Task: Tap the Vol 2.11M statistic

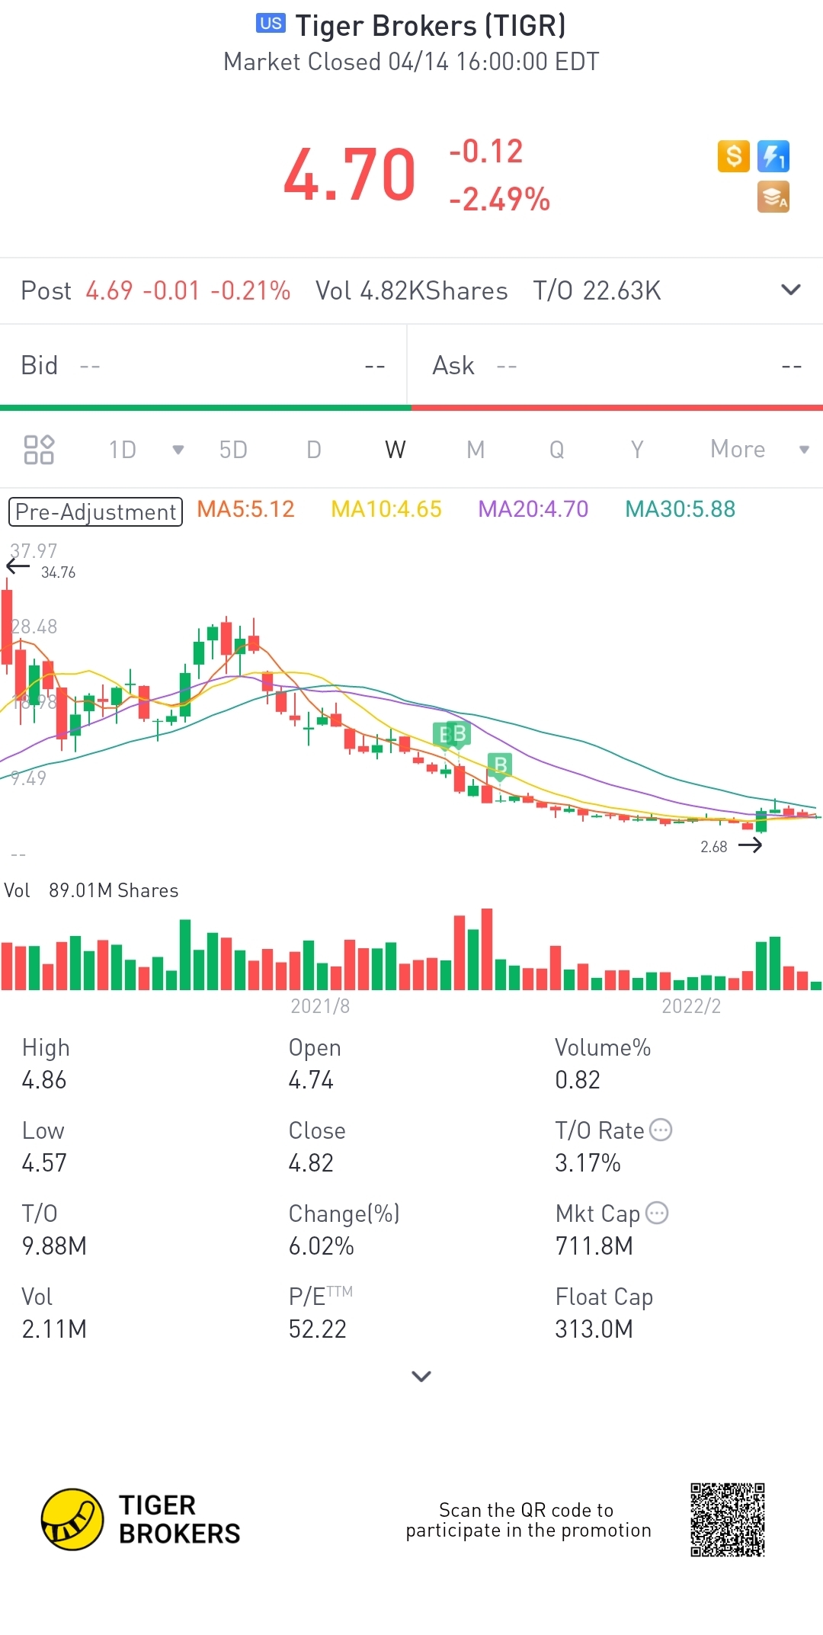Action: click(x=54, y=1313)
